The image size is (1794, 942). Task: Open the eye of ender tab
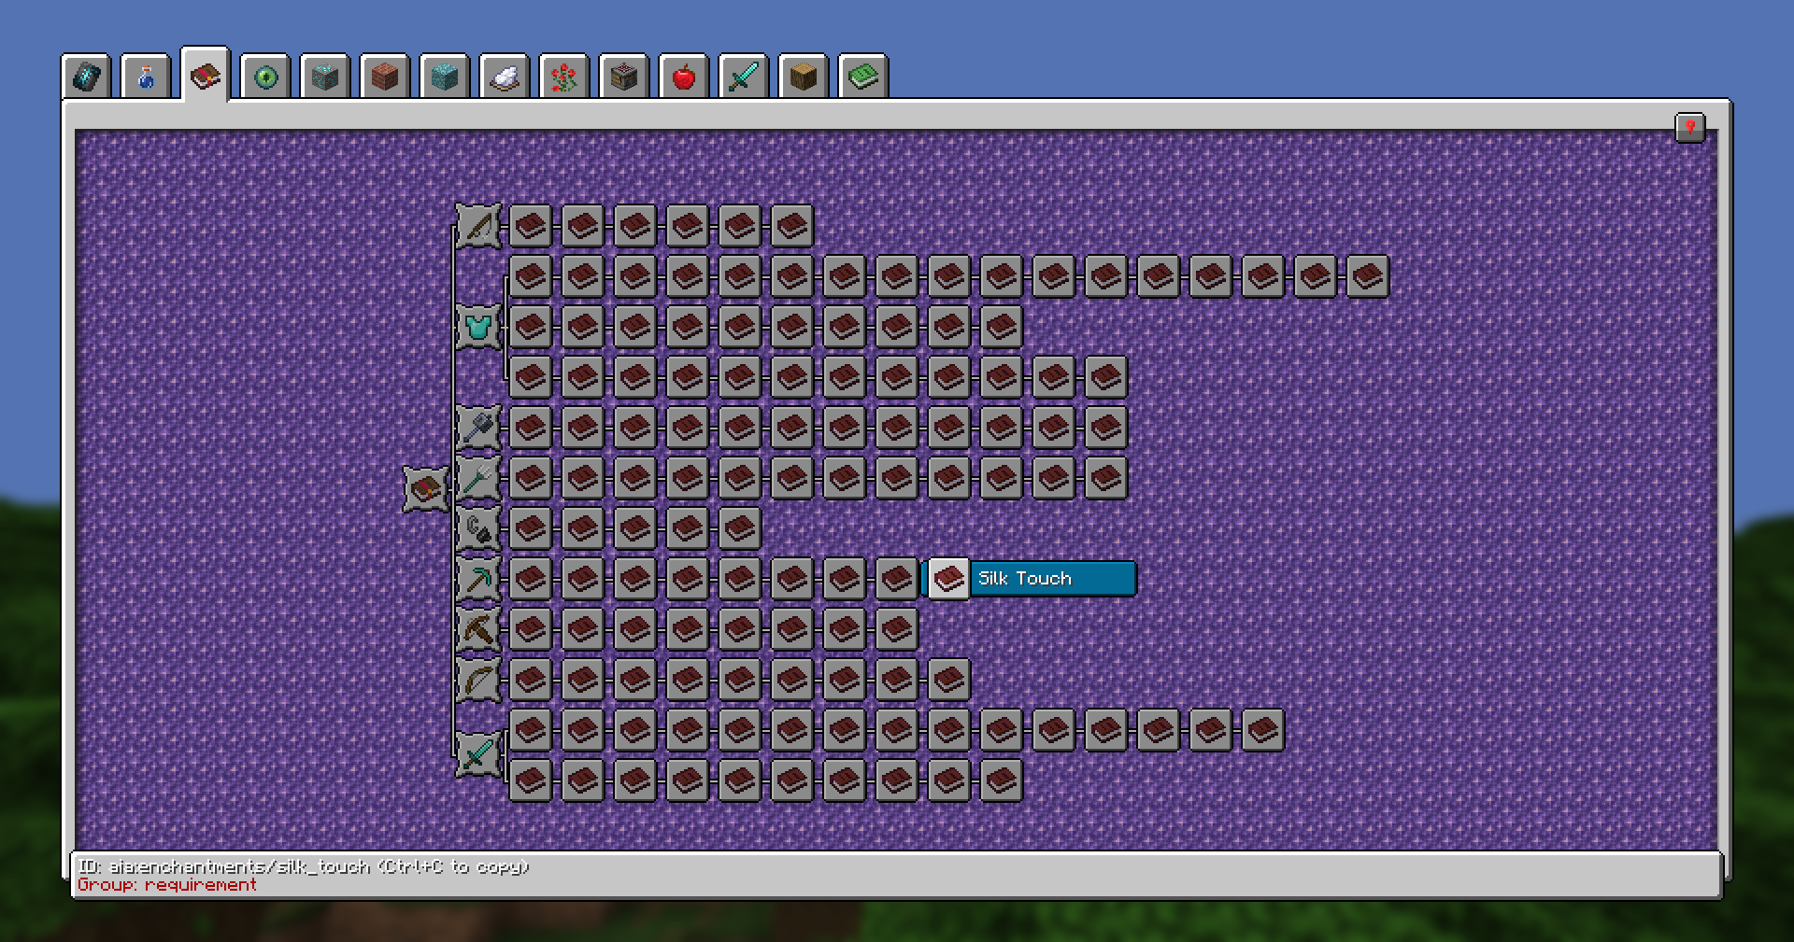pyautogui.click(x=265, y=77)
